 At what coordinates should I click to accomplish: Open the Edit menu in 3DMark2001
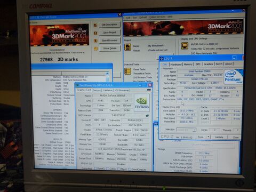(128, 18)
